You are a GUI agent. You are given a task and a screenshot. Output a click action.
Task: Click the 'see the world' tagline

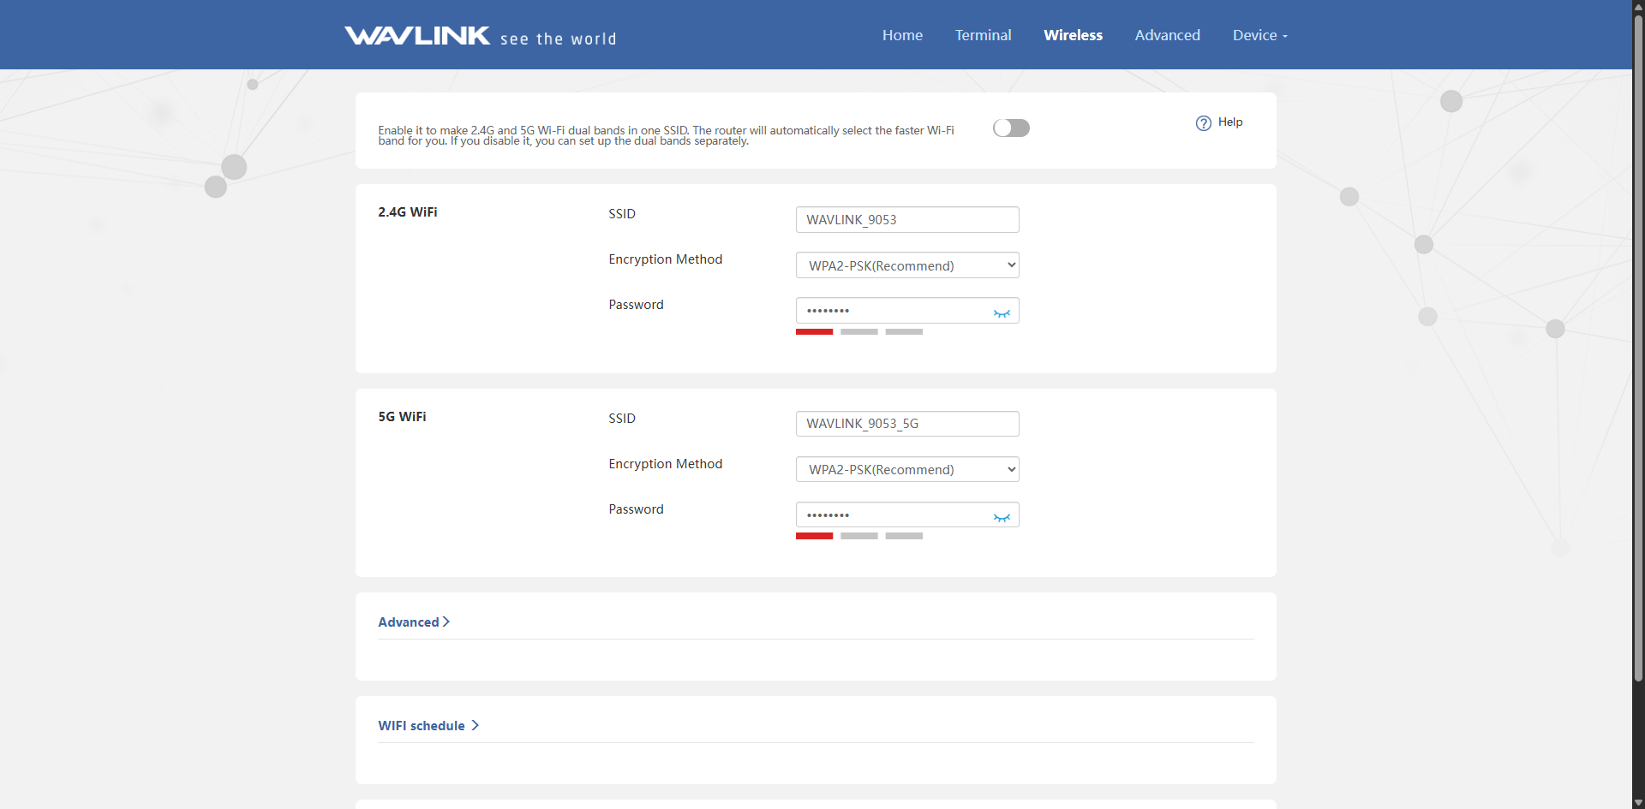tap(559, 39)
